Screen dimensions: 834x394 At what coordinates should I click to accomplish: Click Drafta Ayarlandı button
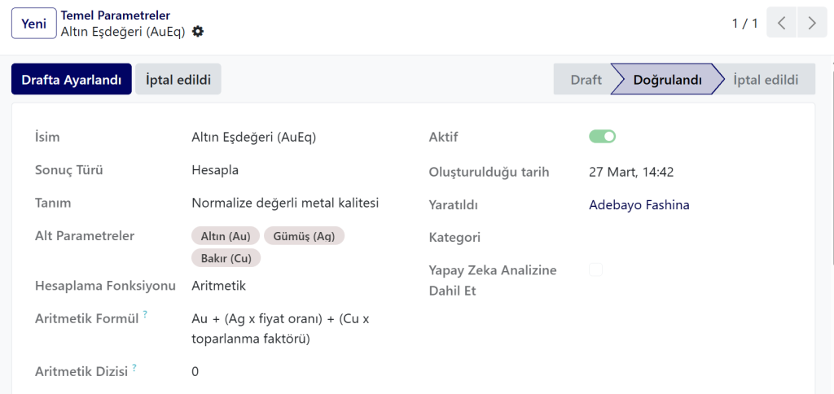click(x=72, y=80)
